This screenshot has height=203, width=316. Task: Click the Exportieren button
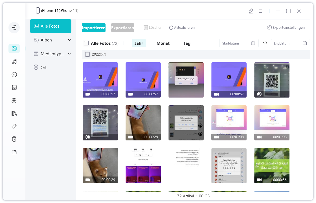(x=122, y=28)
